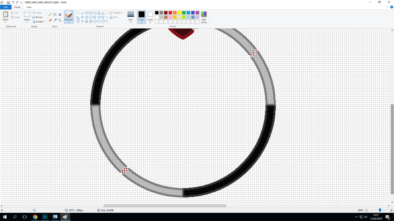Switch to the View tab
Screen dimensions: 394x221
coord(29,7)
